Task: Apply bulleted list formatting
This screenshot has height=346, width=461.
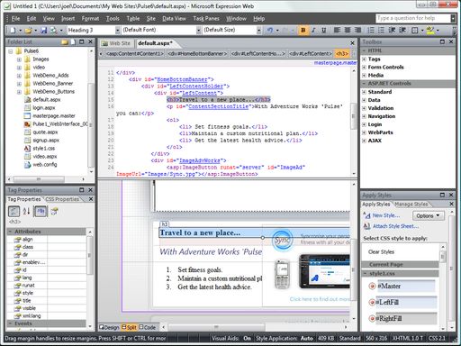Action: pos(381,30)
